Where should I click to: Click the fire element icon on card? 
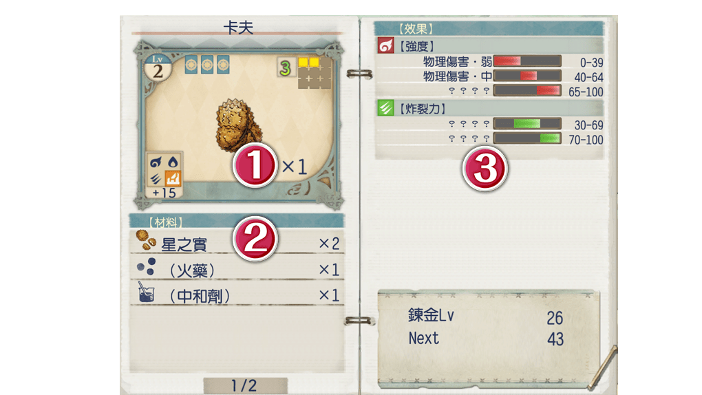pos(156,162)
